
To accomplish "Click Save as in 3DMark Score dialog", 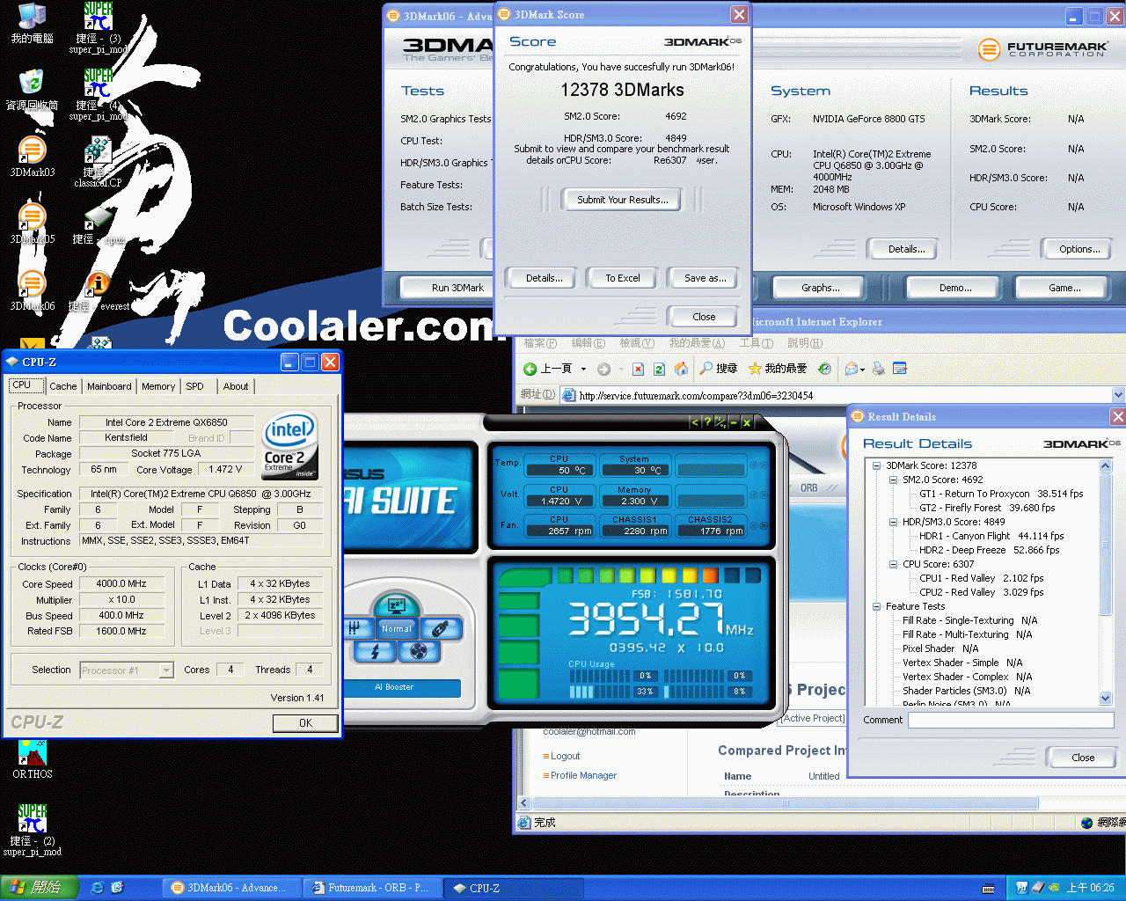I will coord(706,278).
